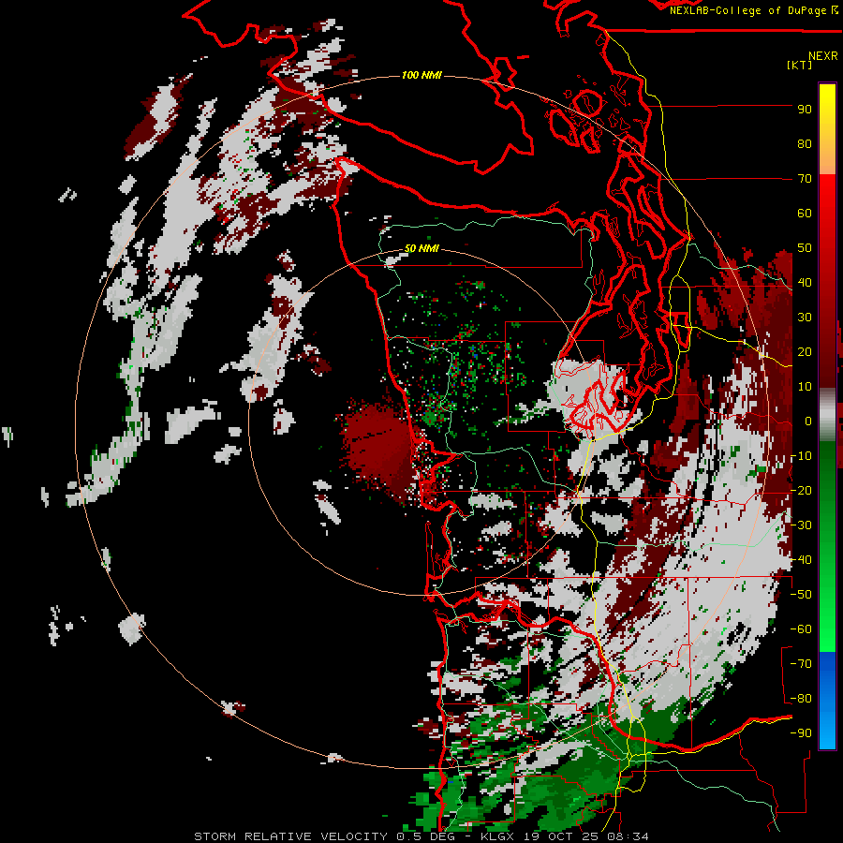Viewport: 843px width, 843px height.
Task: Click the 30 value on the velocity scale
Action: [805, 318]
